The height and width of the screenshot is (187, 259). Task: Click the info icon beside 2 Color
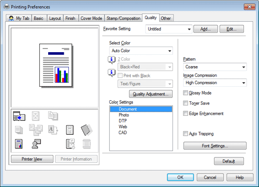click(111, 60)
